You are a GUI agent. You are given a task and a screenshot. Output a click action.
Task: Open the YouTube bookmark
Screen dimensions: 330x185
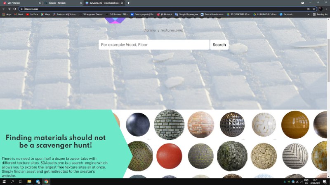point(32,14)
